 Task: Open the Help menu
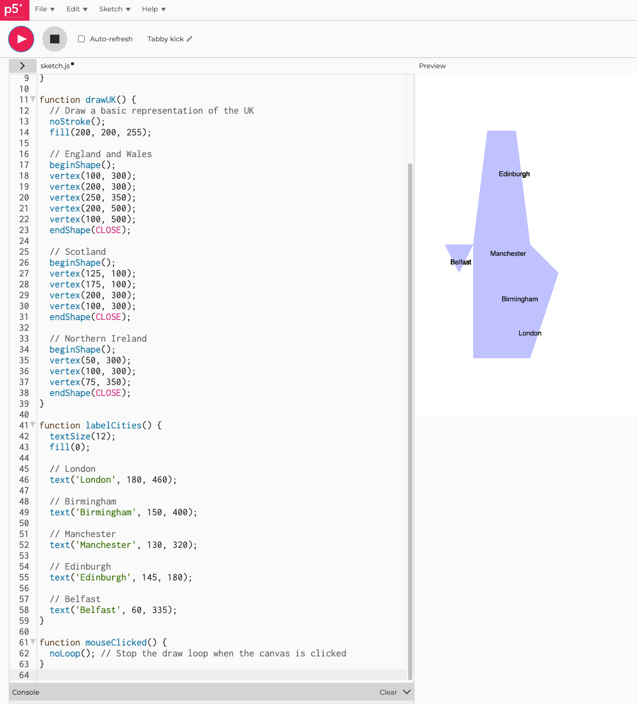pos(154,9)
